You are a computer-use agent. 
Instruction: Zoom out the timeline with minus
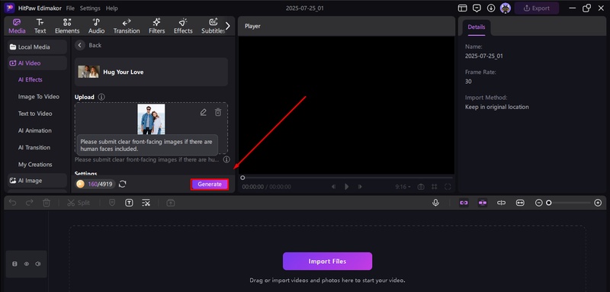(x=539, y=203)
